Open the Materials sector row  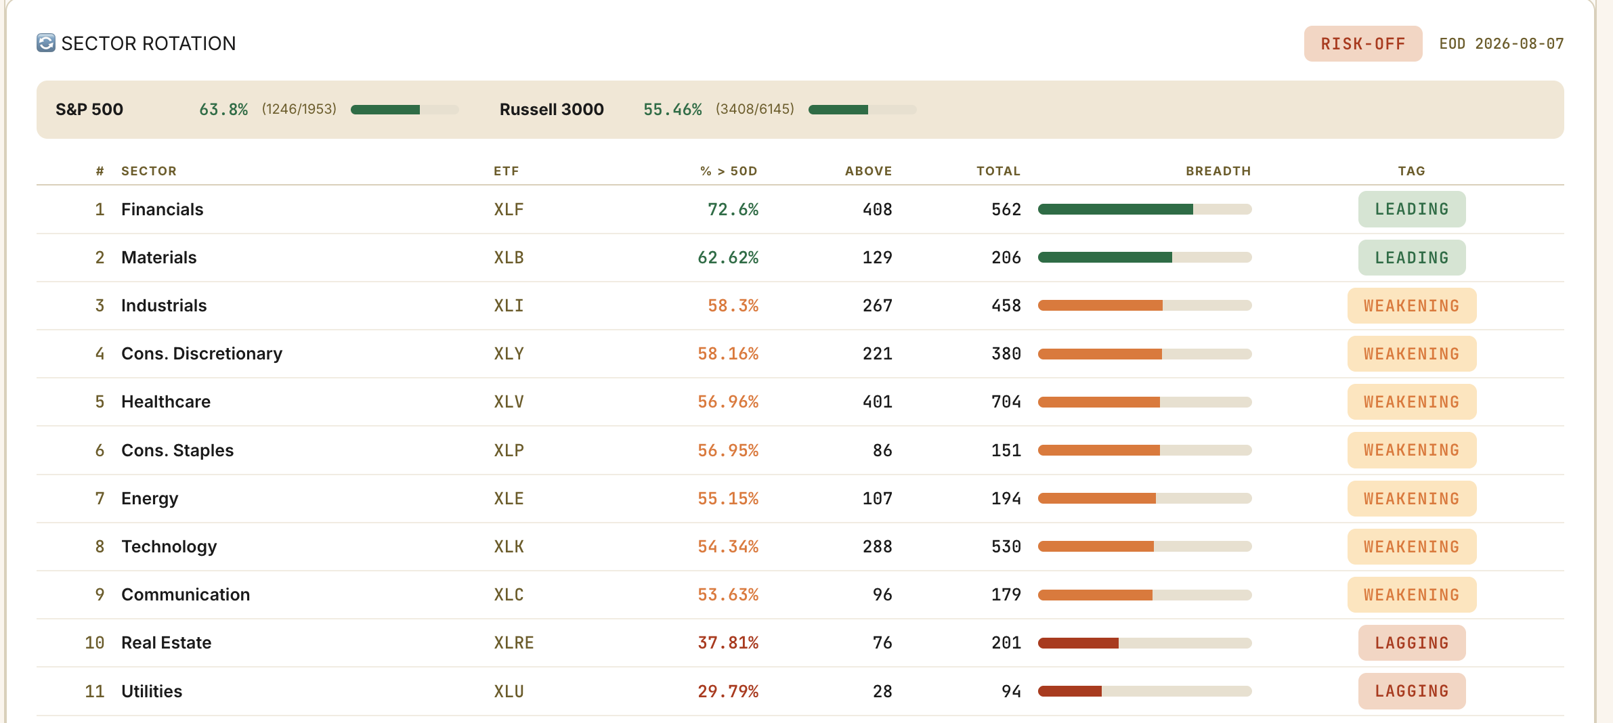tap(800, 258)
